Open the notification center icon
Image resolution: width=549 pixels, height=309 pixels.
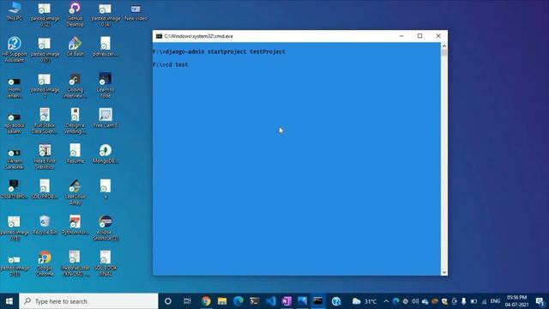pos(540,301)
